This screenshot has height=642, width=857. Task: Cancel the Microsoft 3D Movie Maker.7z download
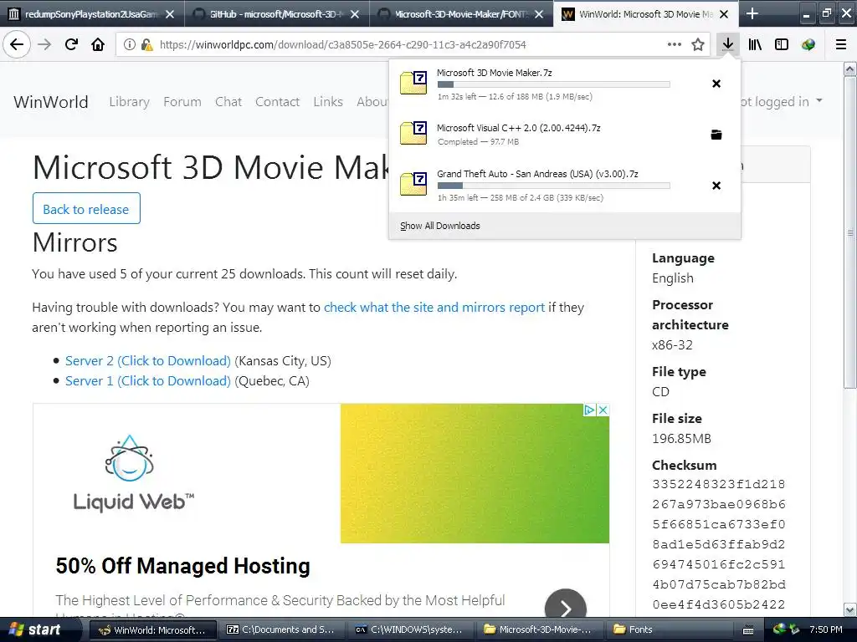(x=716, y=84)
